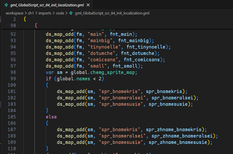Click line number 107
This screenshot has height=154, width=233.
(12, 130)
